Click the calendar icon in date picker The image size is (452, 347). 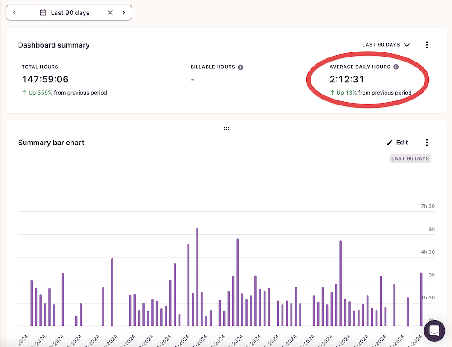(43, 13)
